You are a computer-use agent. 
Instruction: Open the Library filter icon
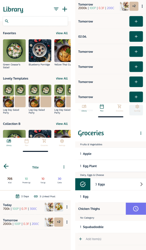56,9
